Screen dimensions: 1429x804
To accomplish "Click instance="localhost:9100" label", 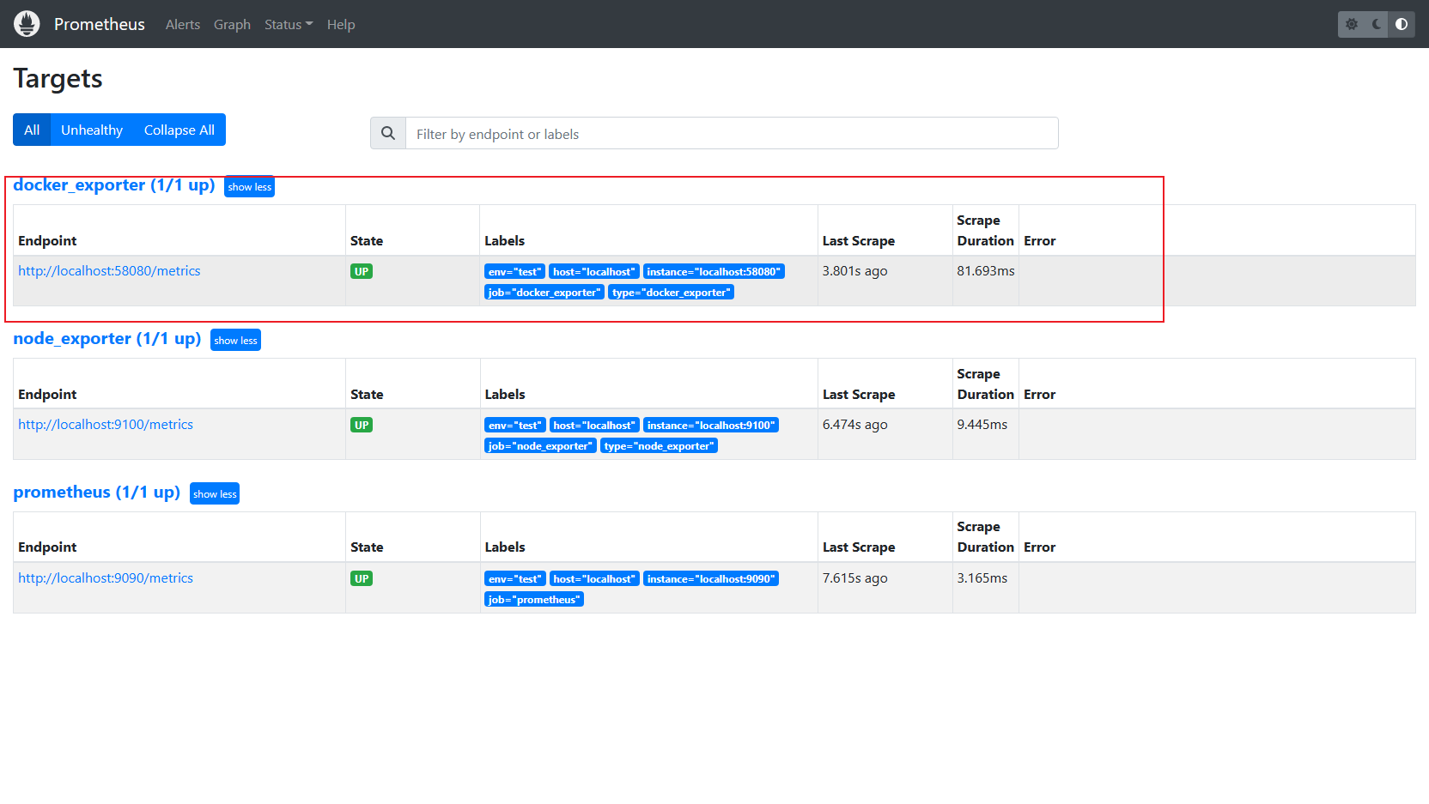I will [711, 425].
